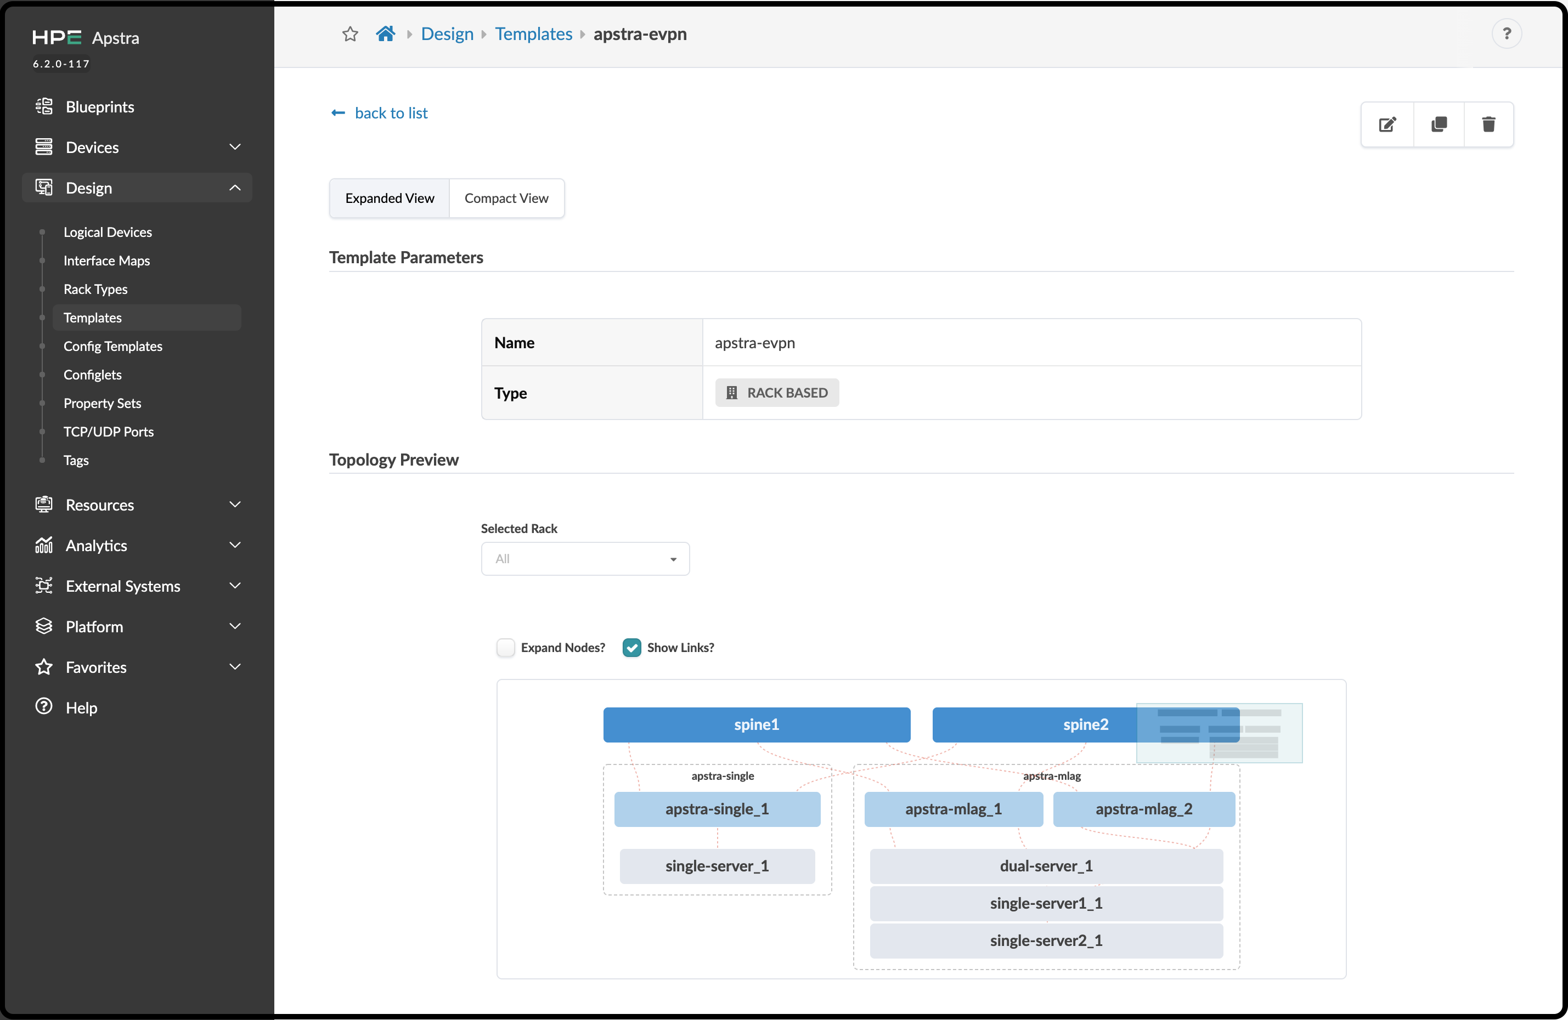Screen dimensions: 1568x1020
Task: Click the back to list link
Action: [379, 114]
